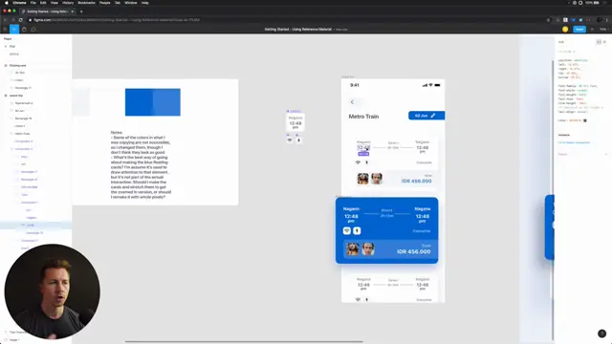Open the Chrome Window menu
612x344 pixels.
click(x=130, y=3)
